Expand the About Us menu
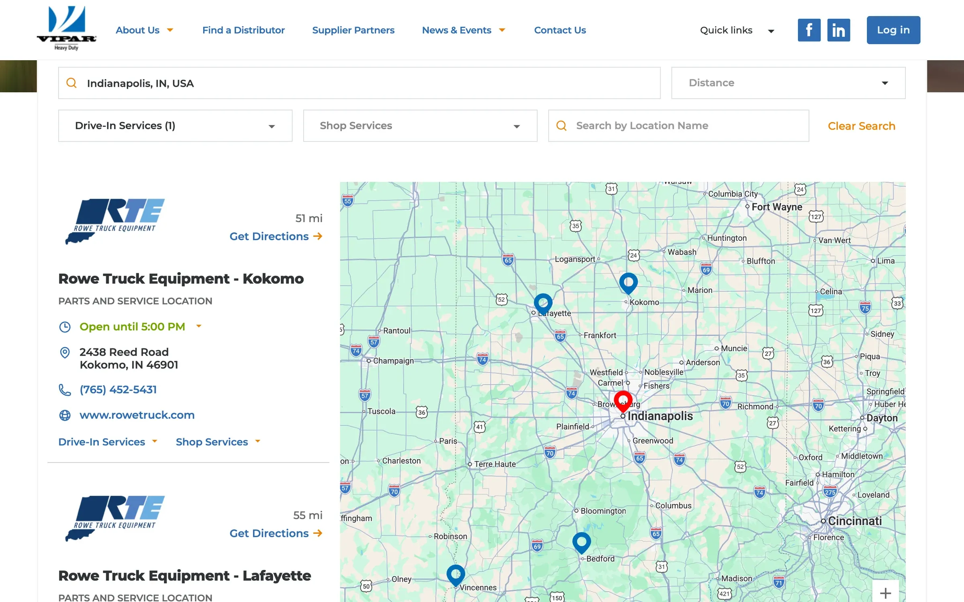 [x=144, y=30]
